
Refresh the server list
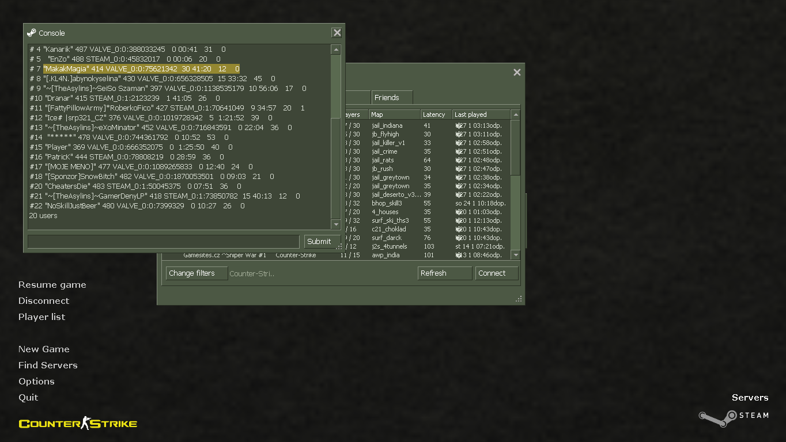click(x=444, y=273)
